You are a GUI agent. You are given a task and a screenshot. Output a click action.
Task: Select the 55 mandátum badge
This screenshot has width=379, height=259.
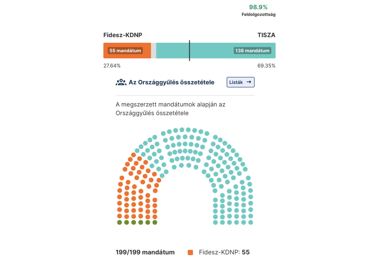pyautogui.click(x=125, y=51)
